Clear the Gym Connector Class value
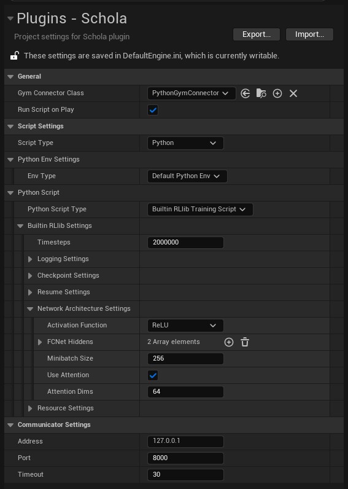The width and height of the screenshot is (348, 489). pos(293,93)
